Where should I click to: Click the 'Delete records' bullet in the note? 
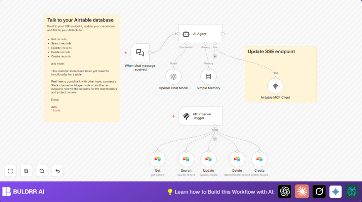point(61,52)
